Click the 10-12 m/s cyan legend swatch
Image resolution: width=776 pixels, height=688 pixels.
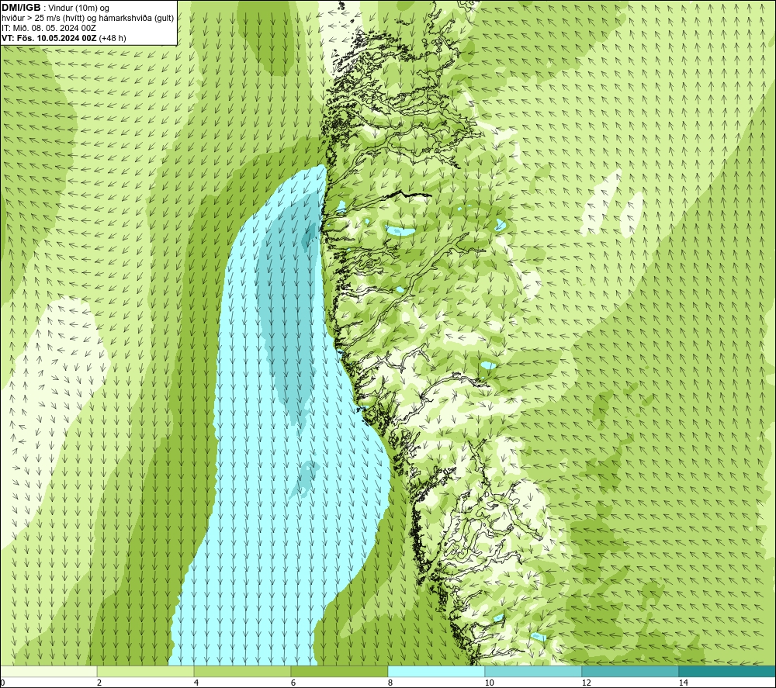click(533, 671)
